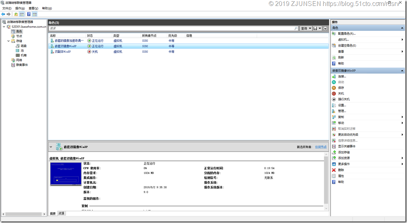
Task: Select the 双副本WinXP role row
Action: [188, 52]
